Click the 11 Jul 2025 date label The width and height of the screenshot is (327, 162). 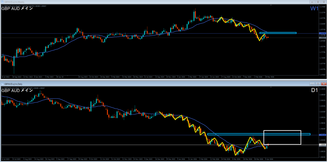(5, 159)
